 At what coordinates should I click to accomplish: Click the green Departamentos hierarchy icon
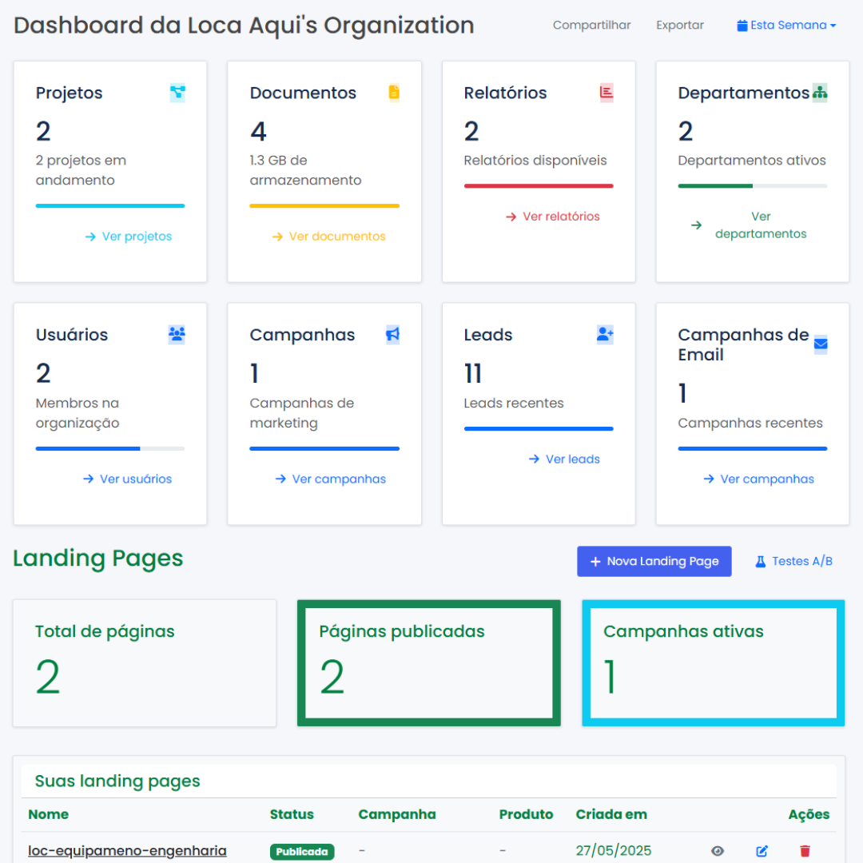(x=820, y=93)
